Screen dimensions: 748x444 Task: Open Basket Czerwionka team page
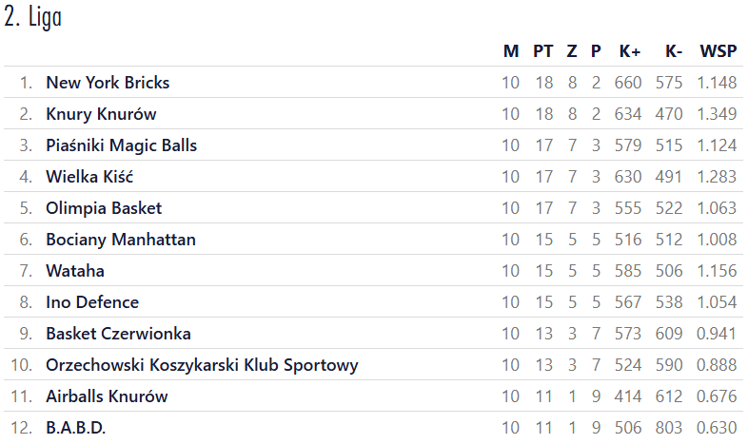pyautogui.click(x=118, y=334)
